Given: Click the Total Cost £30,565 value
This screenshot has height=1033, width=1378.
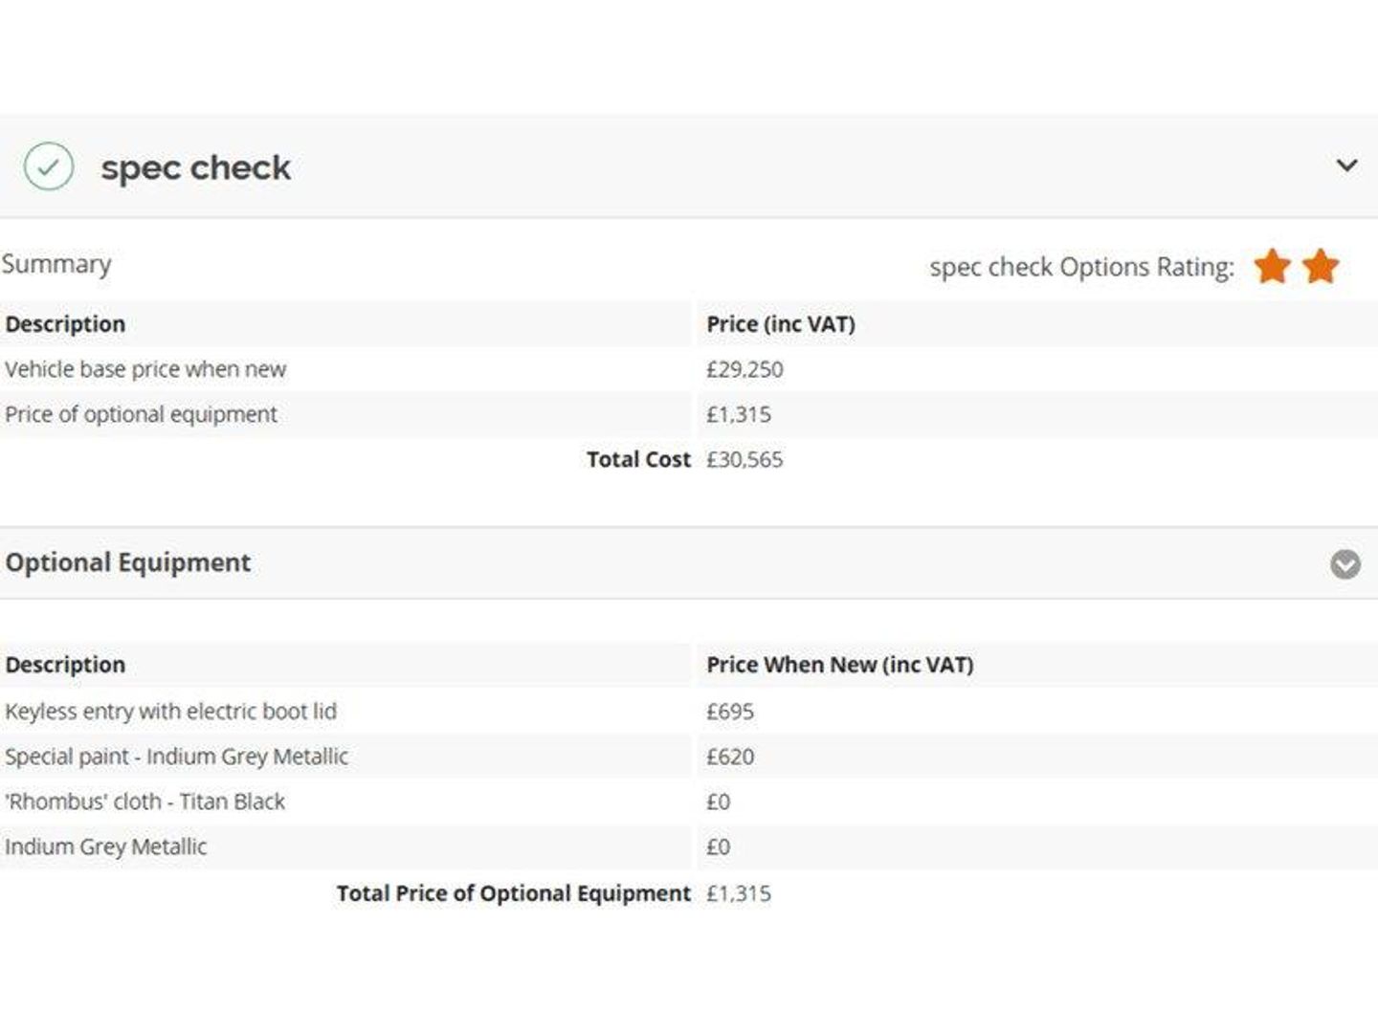Looking at the screenshot, I should pos(745,460).
